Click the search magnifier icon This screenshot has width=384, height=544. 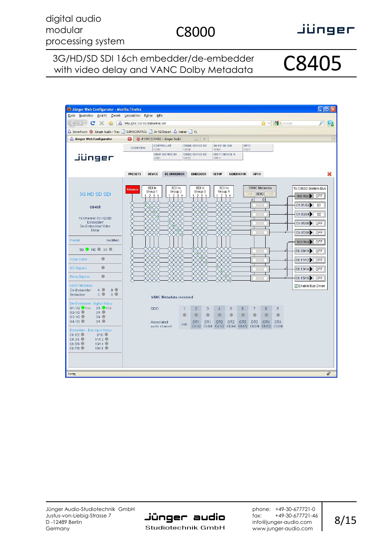point(321,123)
